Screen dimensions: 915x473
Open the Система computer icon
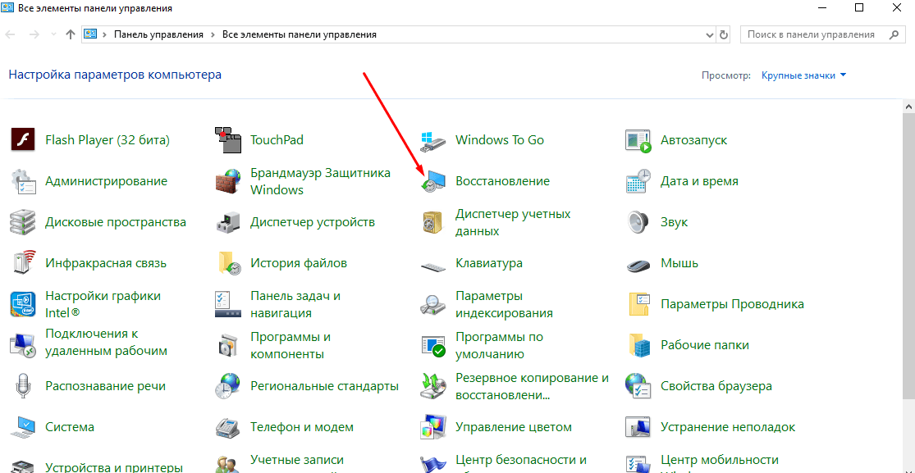click(x=23, y=428)
